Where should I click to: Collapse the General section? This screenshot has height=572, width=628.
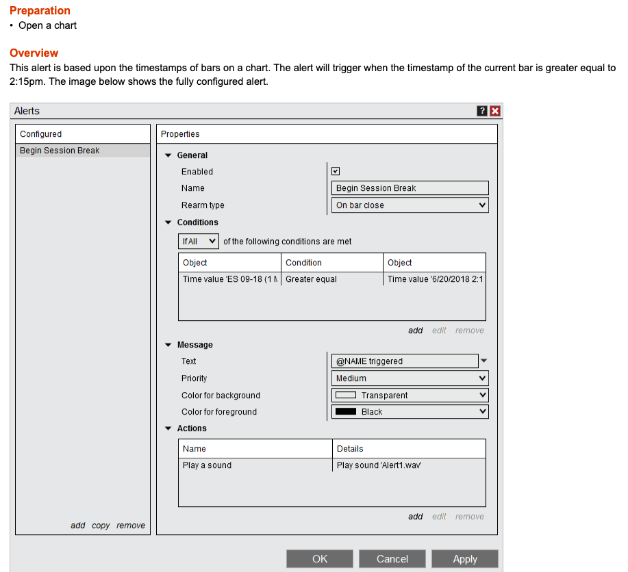[x=168, y=155]
